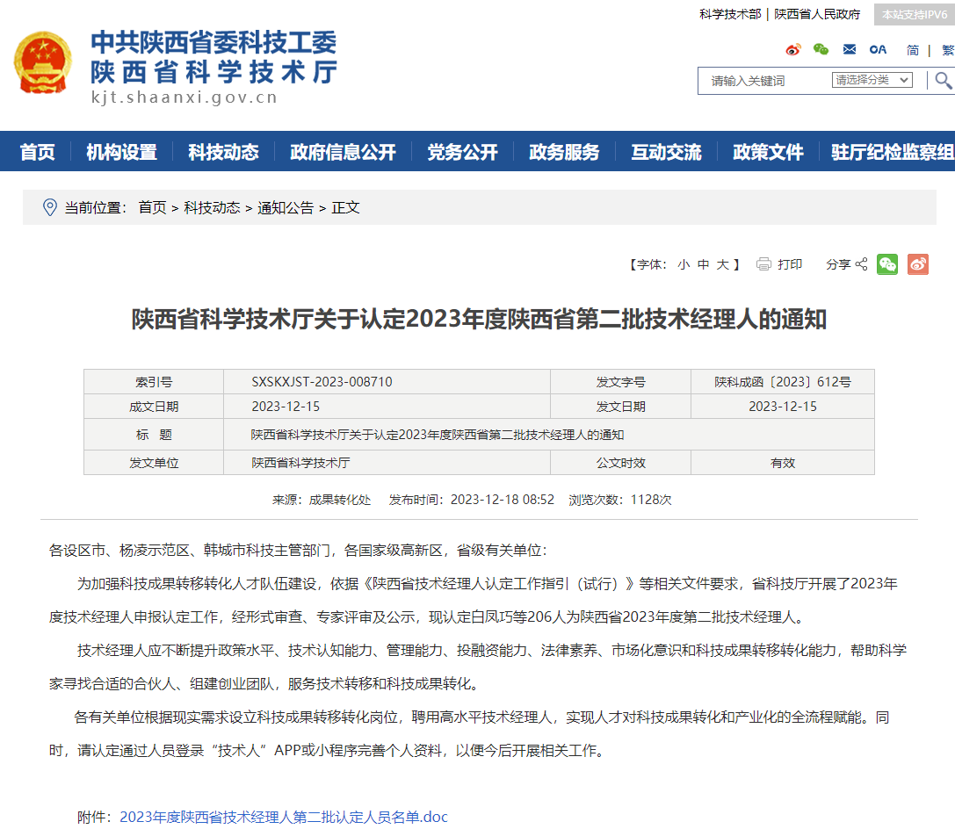Click the 首页 breadcrumb link

click(x=152, y=207)
